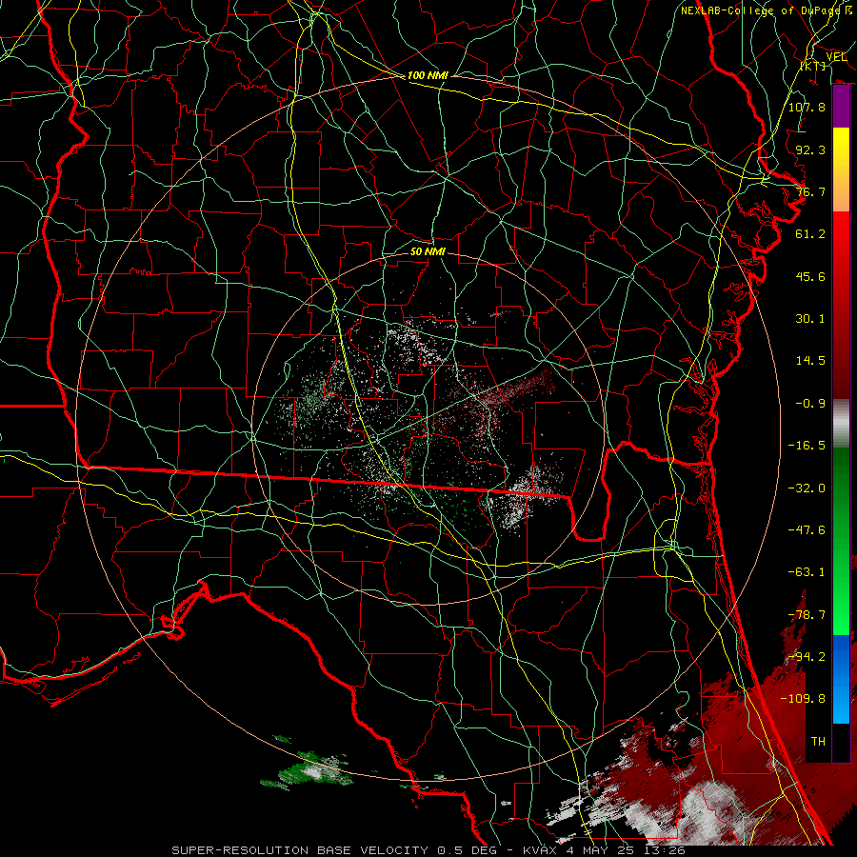Select the 50 NMI range ring label

pos(428,252)
